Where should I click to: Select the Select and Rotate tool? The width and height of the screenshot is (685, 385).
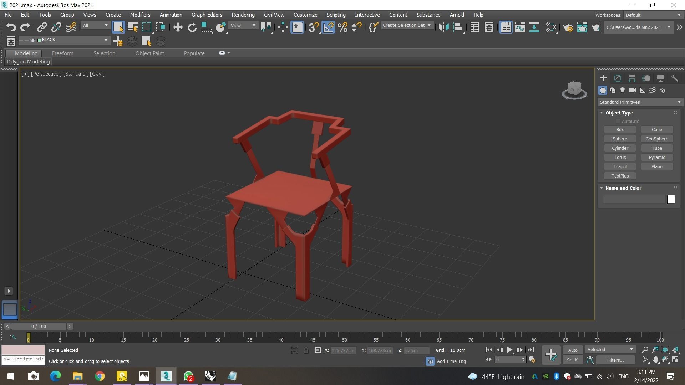pyautogui.click(x=192, y=27)
